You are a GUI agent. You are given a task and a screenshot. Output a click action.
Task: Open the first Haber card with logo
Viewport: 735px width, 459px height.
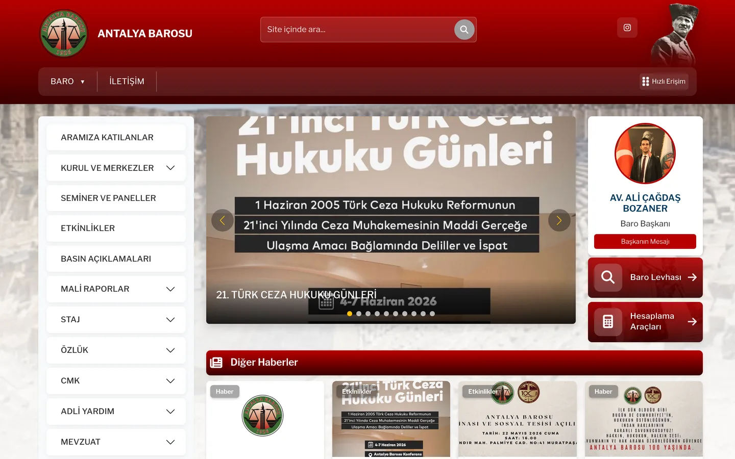coord(265,419)
